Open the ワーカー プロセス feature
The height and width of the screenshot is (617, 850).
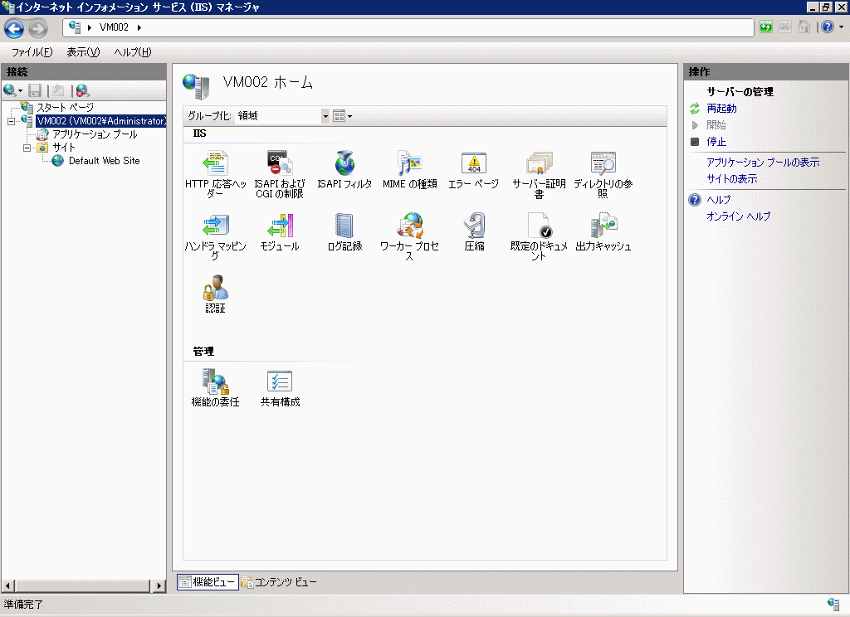coord(409,236)
